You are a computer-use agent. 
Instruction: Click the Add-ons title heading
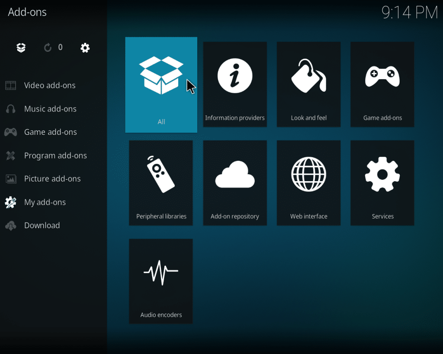(x=27, y=12)
